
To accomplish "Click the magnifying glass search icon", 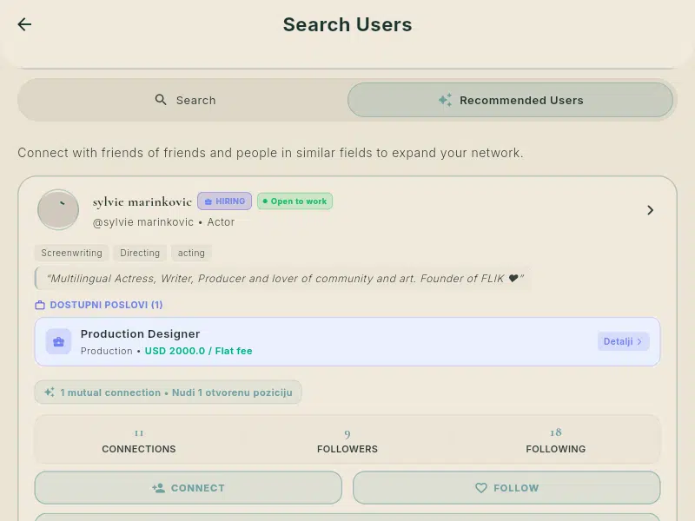I will click(x=161, y=100).
